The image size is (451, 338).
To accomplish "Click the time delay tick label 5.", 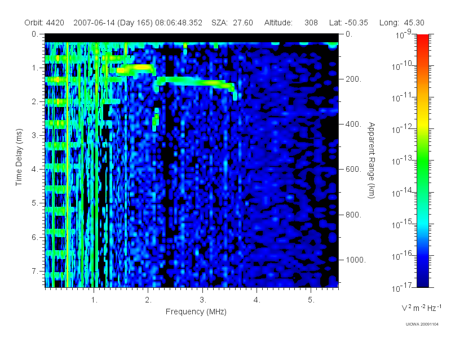I will point(35,203).
